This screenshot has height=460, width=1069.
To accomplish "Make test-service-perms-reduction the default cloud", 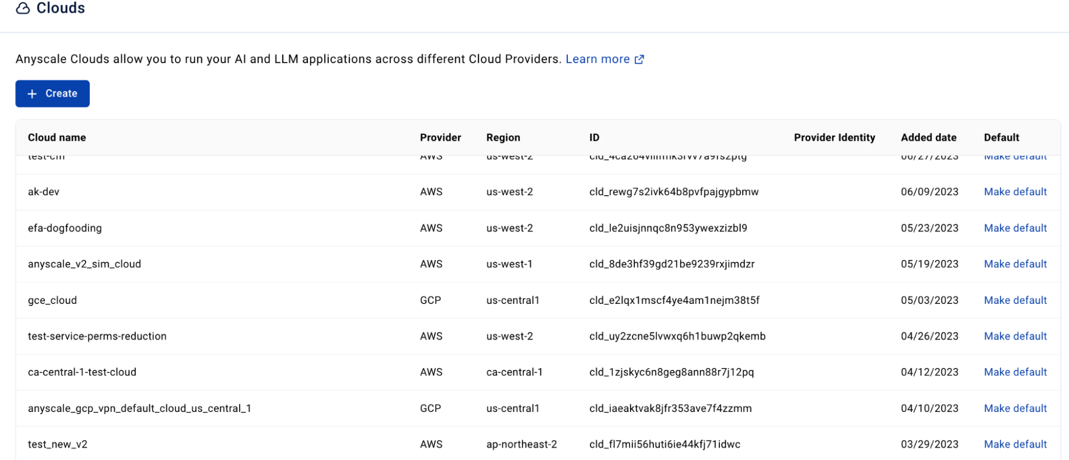I will click(x=1015, y=336).
